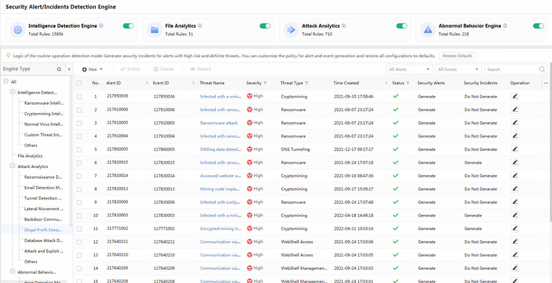
Task: Click the Threat Type column filter icon
Action: (307, 83)
